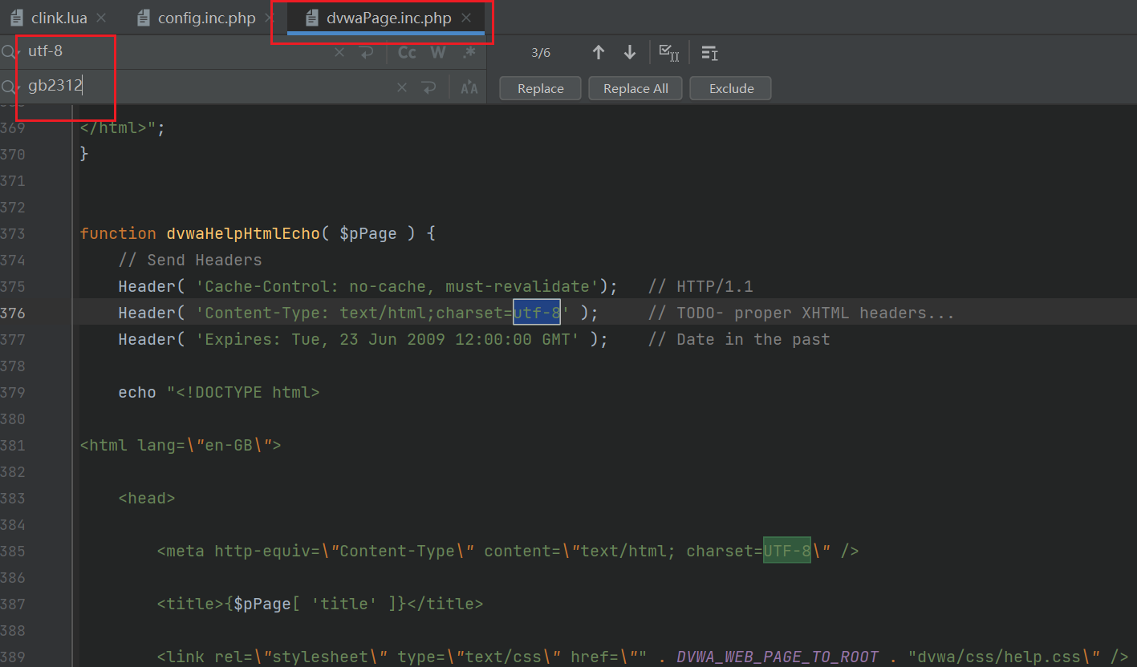
Task: Click the Replace All button
Action: click(x=636, y=88)
